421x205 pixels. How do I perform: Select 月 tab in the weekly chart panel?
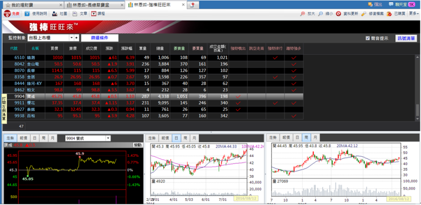click(315, 138)
